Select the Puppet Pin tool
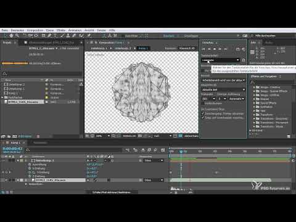 89,36
